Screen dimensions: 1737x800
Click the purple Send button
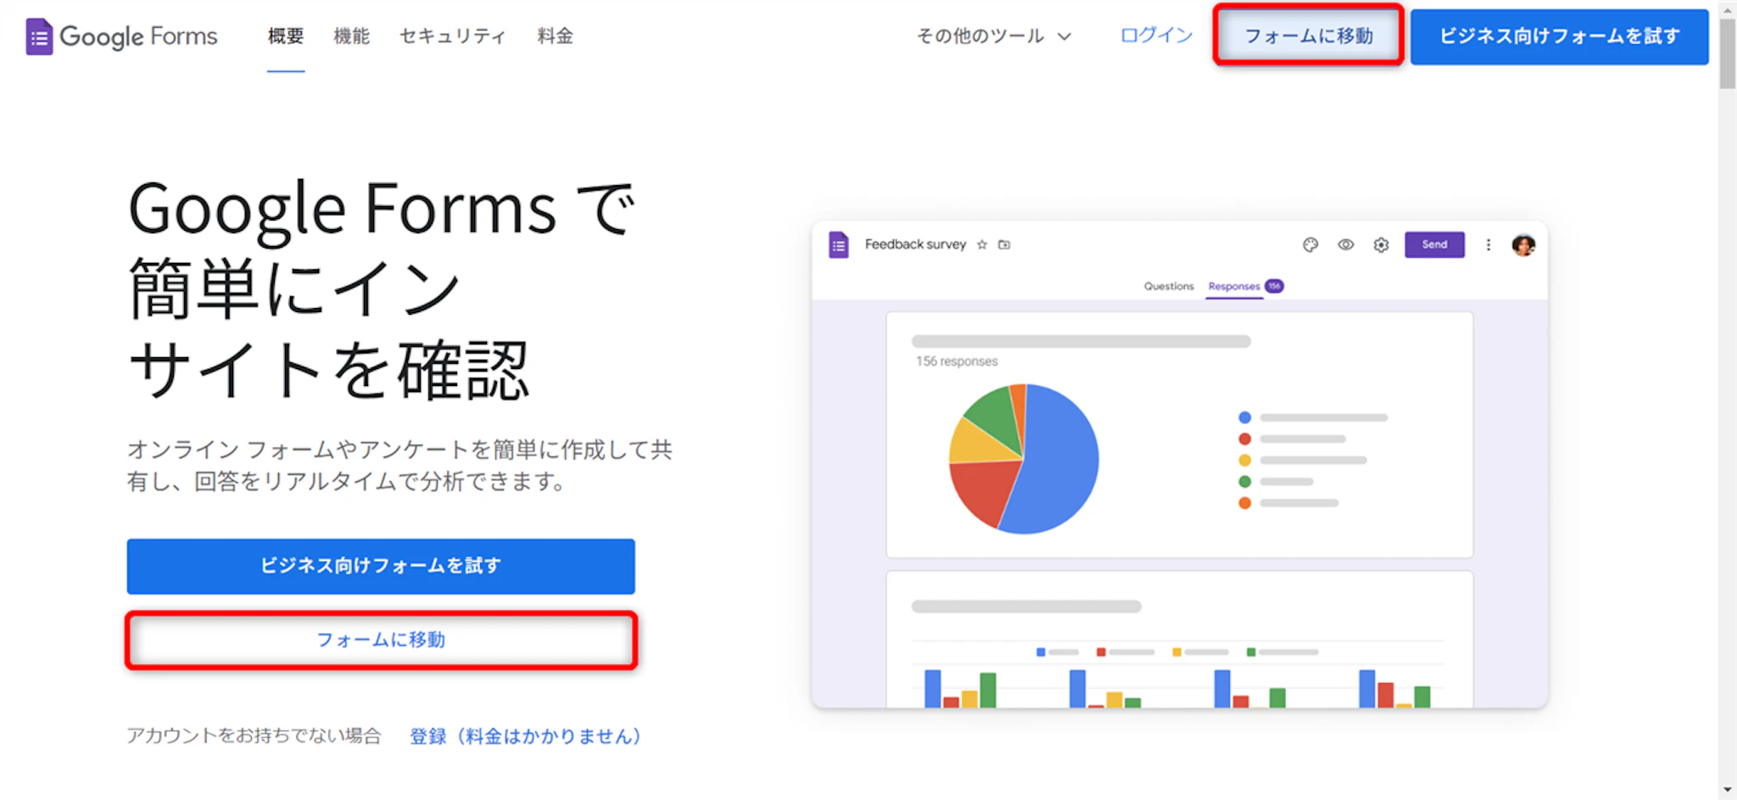click(x=1434, y=245)
